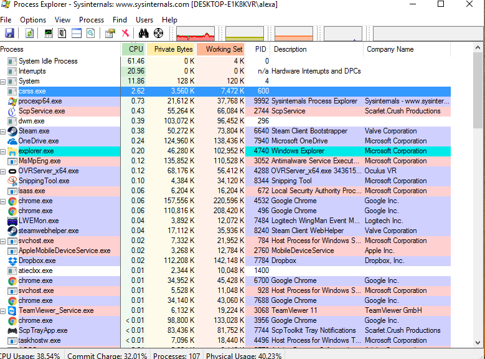
Task: Collapse the explorer.exe process tree node
Action: click(3, 151)
